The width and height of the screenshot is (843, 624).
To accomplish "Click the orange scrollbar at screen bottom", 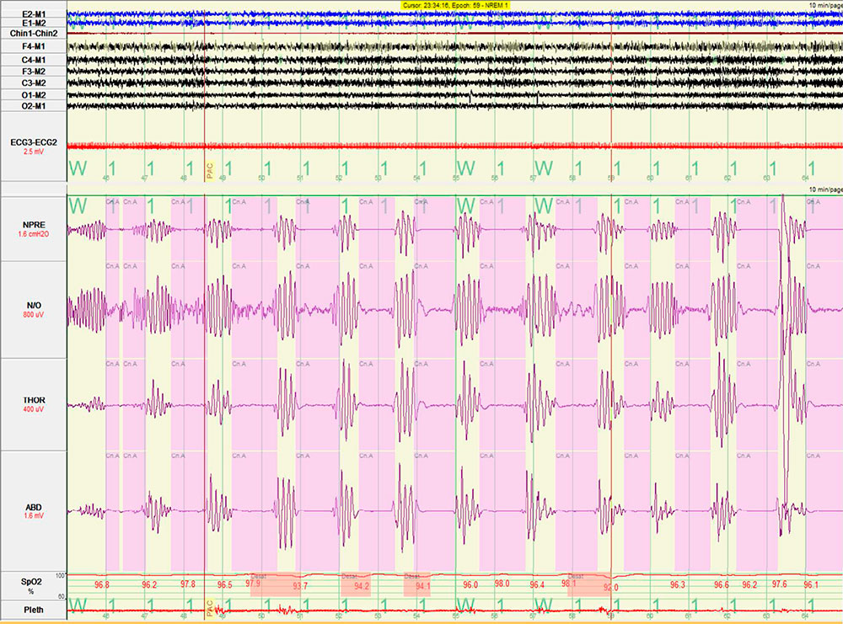I will point(421,619).
